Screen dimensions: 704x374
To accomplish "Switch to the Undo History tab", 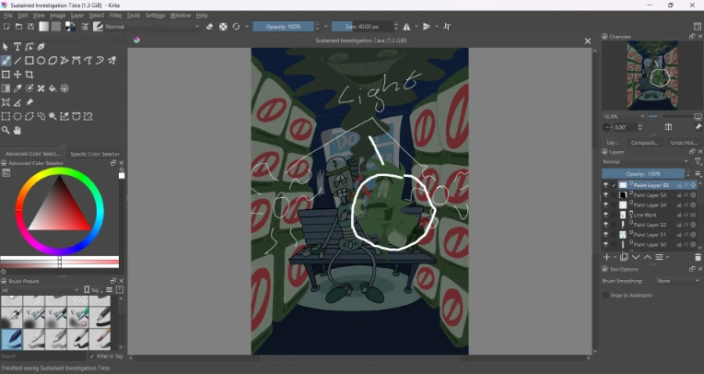I will [684, 143].
